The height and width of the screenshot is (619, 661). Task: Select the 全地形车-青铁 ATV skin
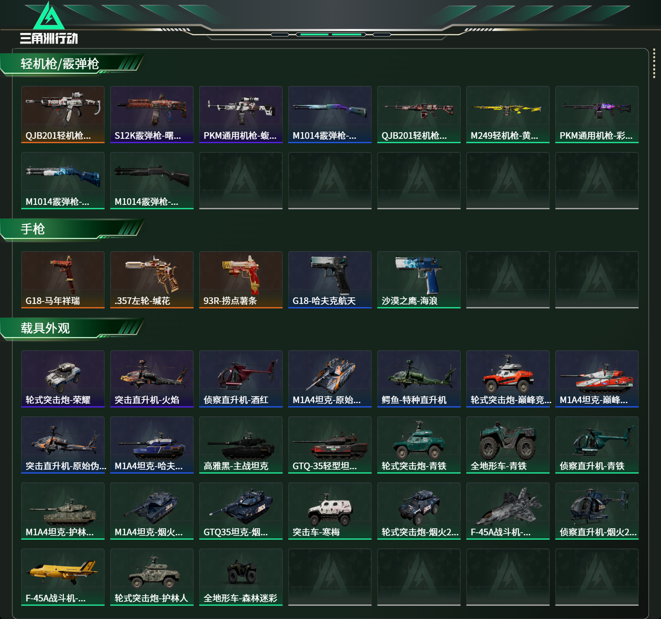click(508, 445)
